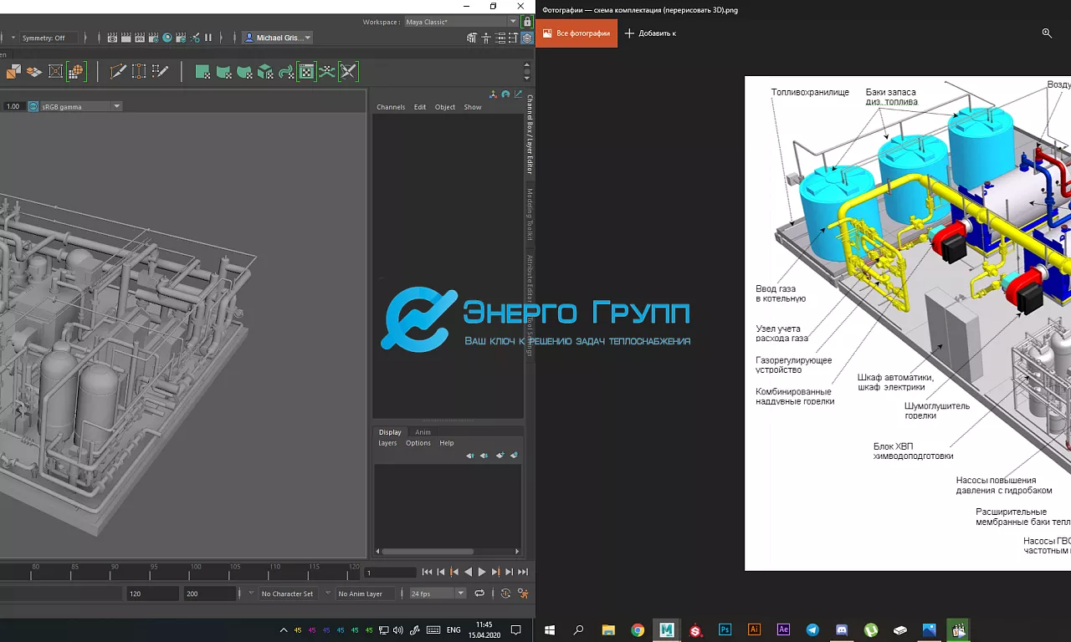
Task: Toggle the Modeling Toolkit icon at top right
Action: [472, 38]
